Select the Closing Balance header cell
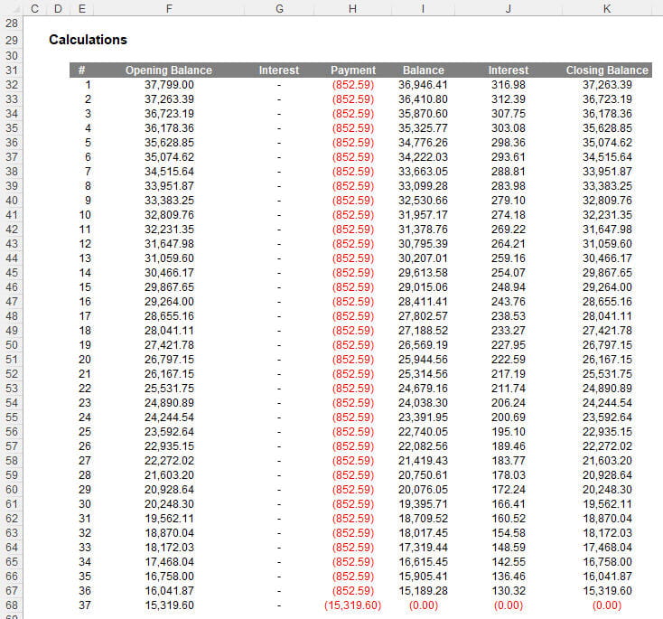 coord(606,70)
